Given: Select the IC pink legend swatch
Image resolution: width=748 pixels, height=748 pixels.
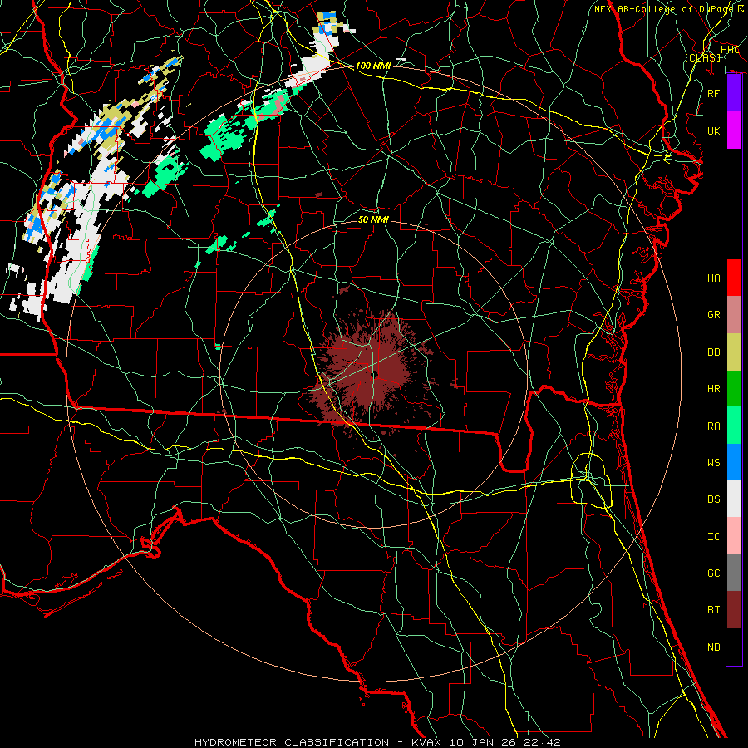Looking at the screenshot, I should [x=734, y=536].
